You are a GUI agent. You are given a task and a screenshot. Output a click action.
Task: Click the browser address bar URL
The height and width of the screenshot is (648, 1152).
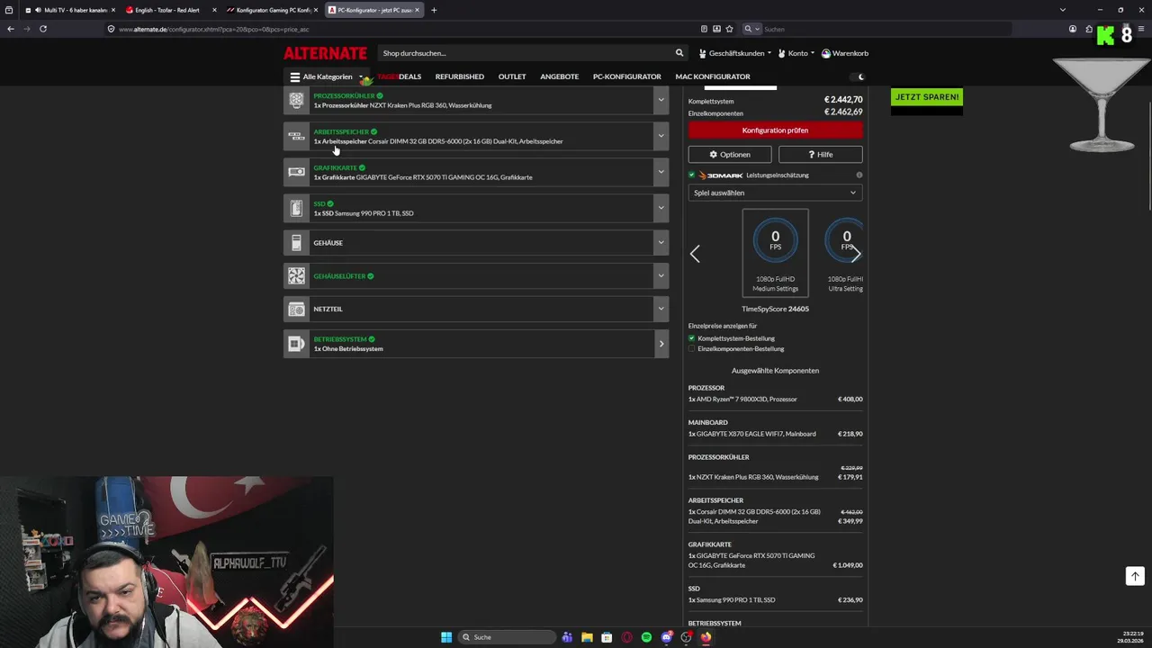[x=214, y=29]
